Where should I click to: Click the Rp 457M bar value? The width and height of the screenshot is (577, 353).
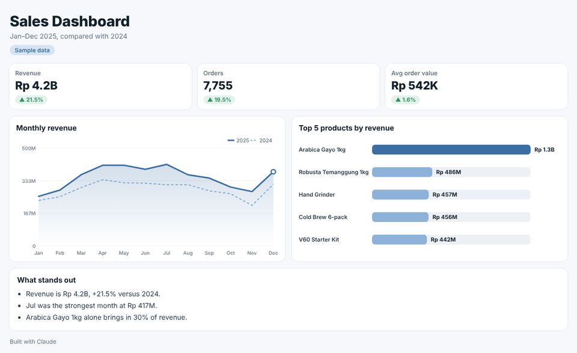click(x=445, y=195)
